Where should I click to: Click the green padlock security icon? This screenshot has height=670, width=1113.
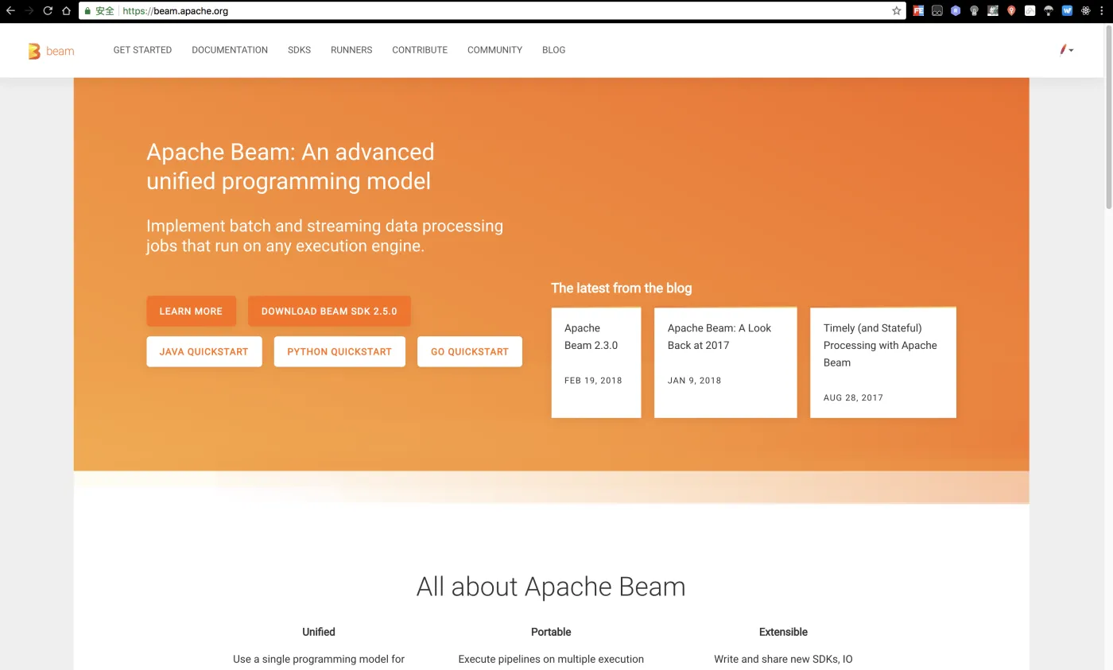click(87, 11)
